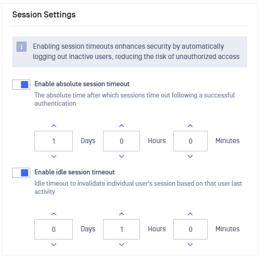
Task: Decrease idle timeout Minutes value
Action: [190, 245]
